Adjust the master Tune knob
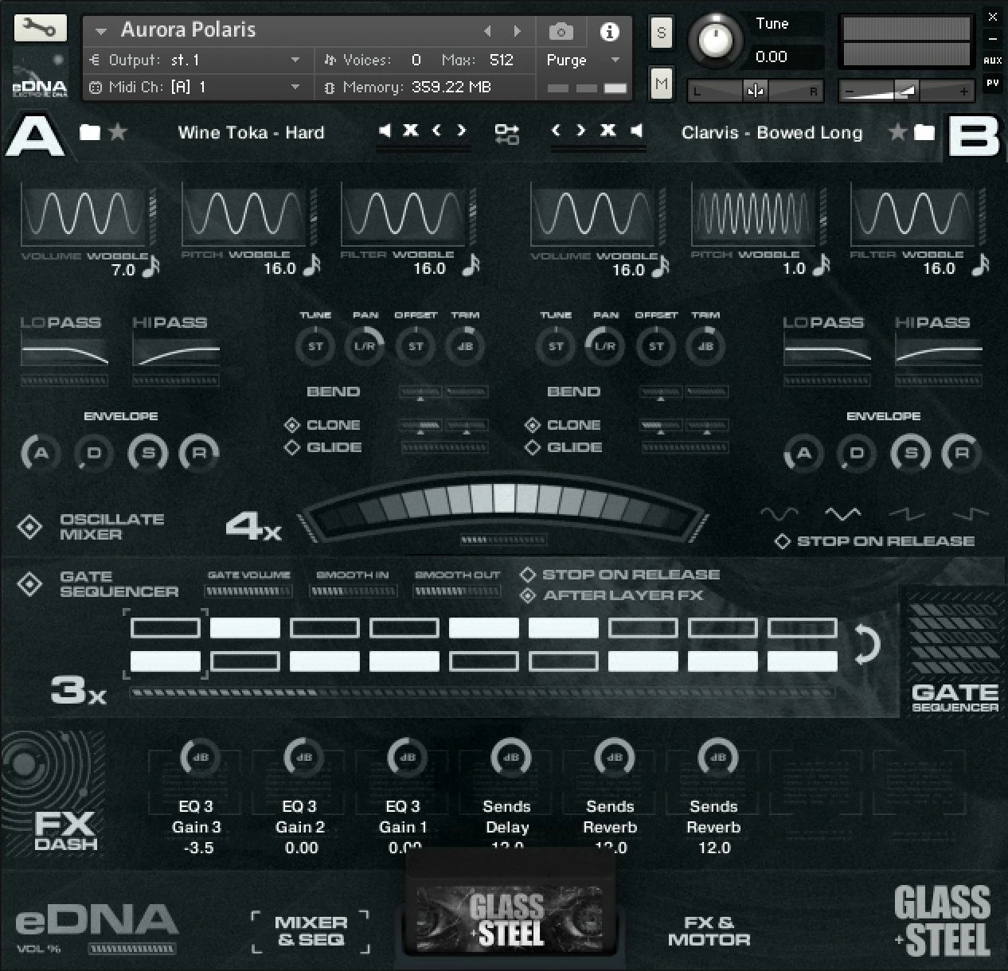 pos(715,40)
